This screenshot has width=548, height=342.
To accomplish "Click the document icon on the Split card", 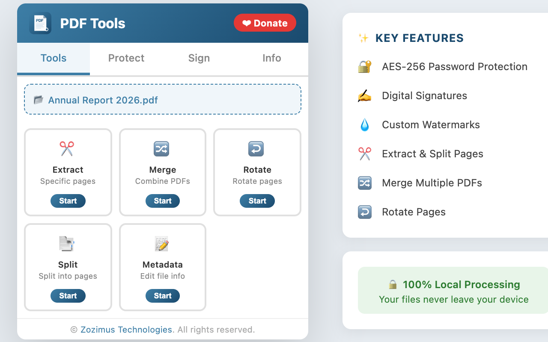I will [67, 244].
